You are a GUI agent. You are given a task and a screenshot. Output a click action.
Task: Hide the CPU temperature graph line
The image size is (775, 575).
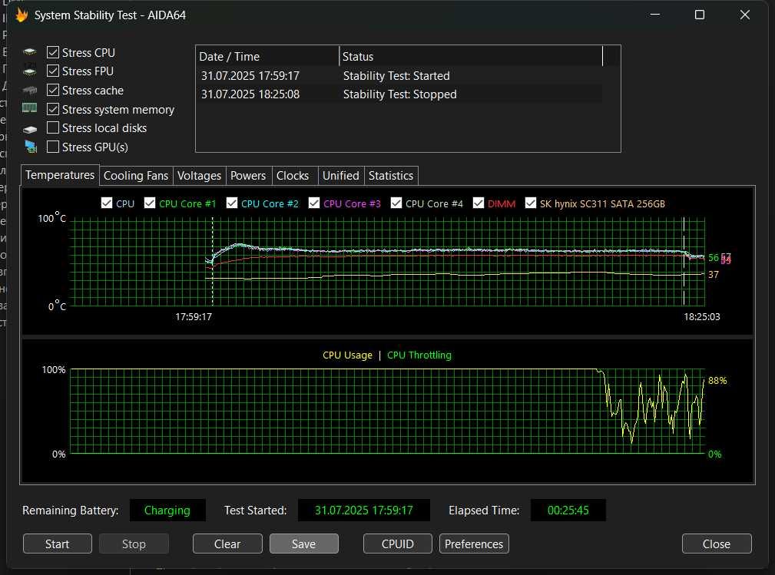pos(106,203)
